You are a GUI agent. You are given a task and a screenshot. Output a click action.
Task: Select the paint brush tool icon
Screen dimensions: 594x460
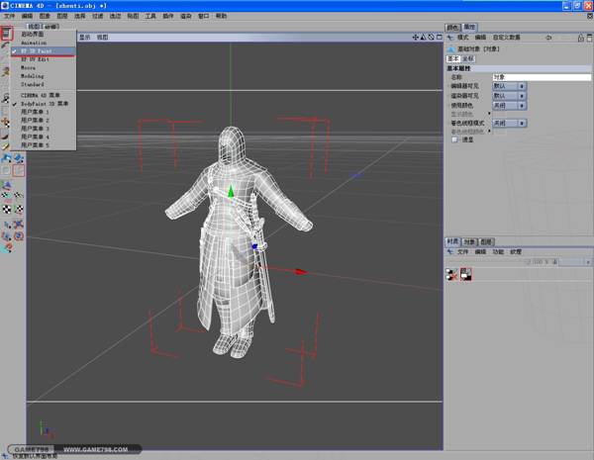pos(5,46)
